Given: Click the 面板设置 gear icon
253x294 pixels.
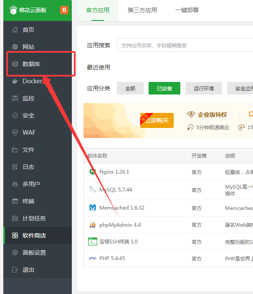Looking at the screenshot, I should click(15, 253).
